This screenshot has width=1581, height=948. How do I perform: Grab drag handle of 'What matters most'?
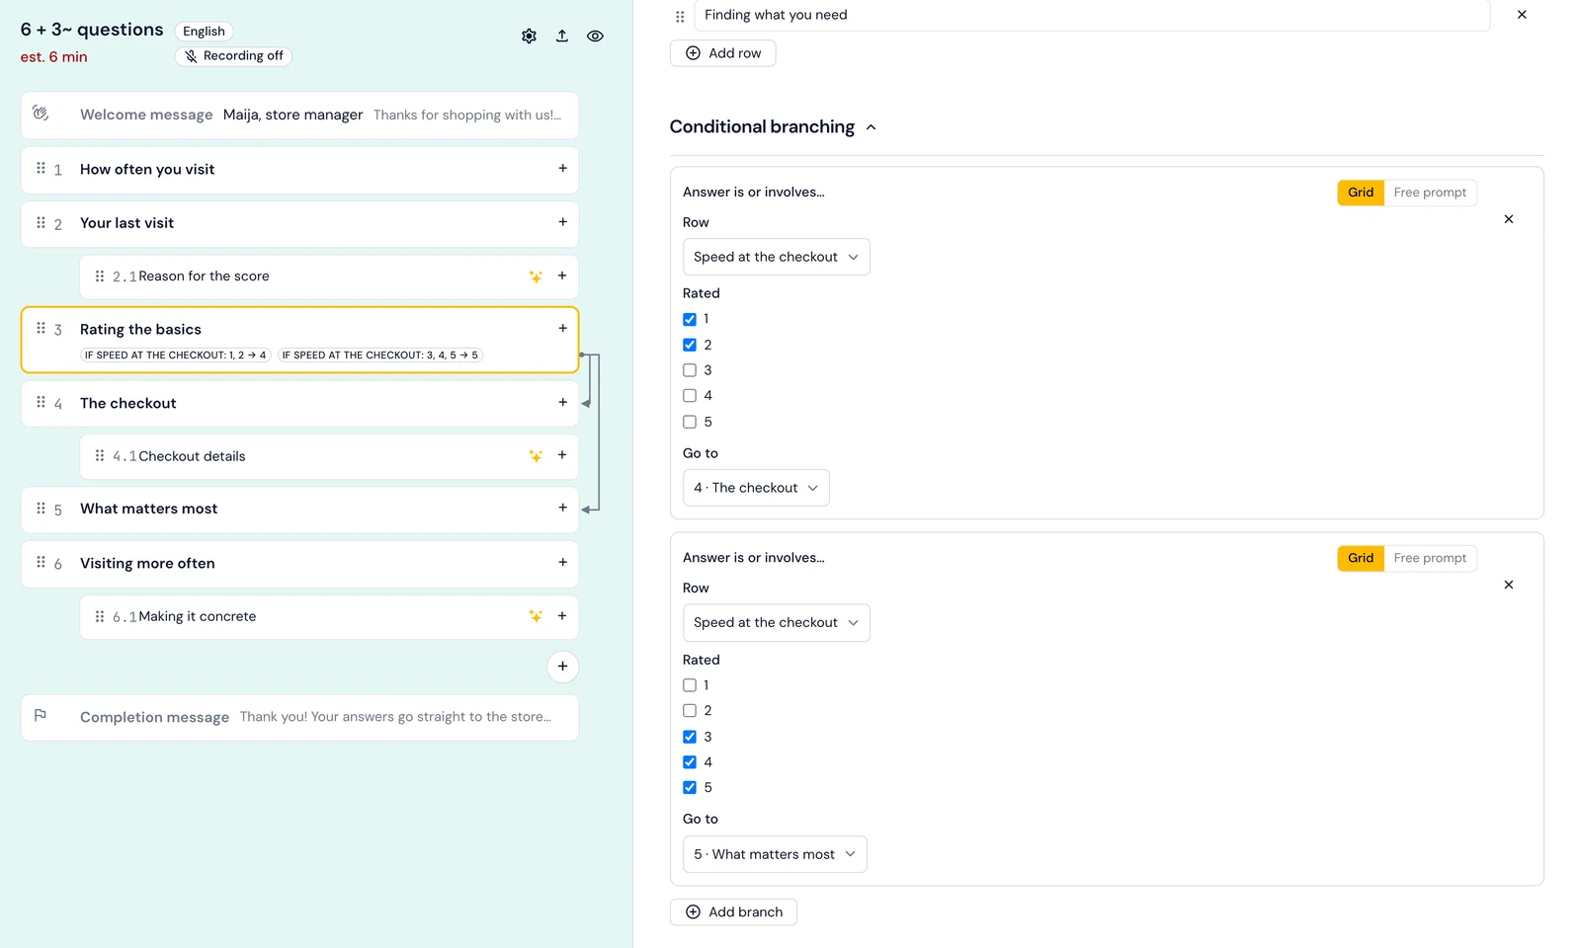(41, 509)
